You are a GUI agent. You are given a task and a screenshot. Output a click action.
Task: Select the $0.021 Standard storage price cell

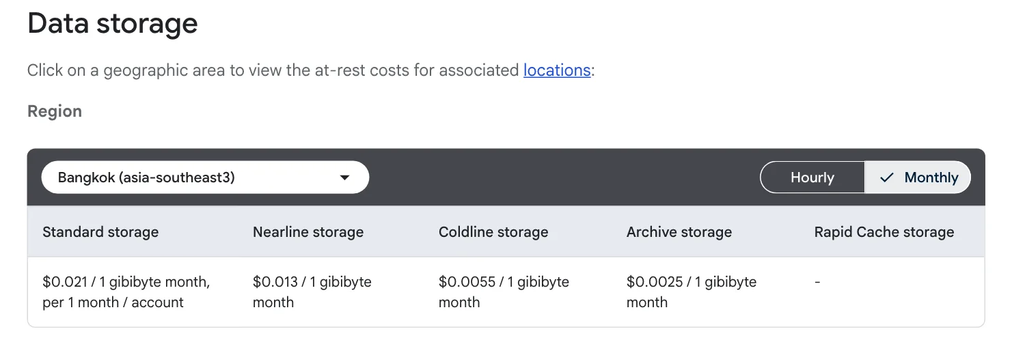[x=126, y=292]
